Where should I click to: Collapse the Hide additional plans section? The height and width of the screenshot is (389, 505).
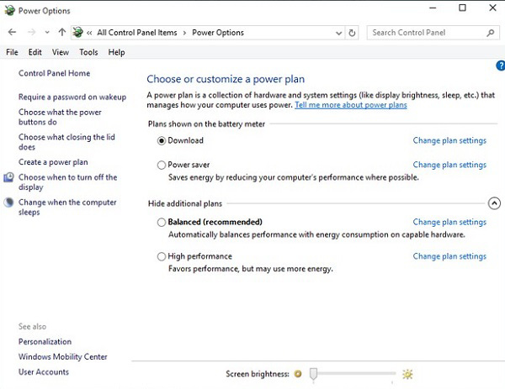pyautogui.click(x=494, y=203)
